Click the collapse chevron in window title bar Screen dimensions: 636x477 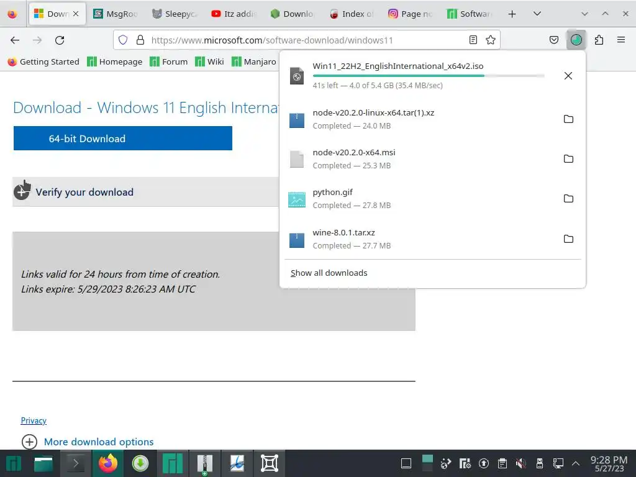584,14
